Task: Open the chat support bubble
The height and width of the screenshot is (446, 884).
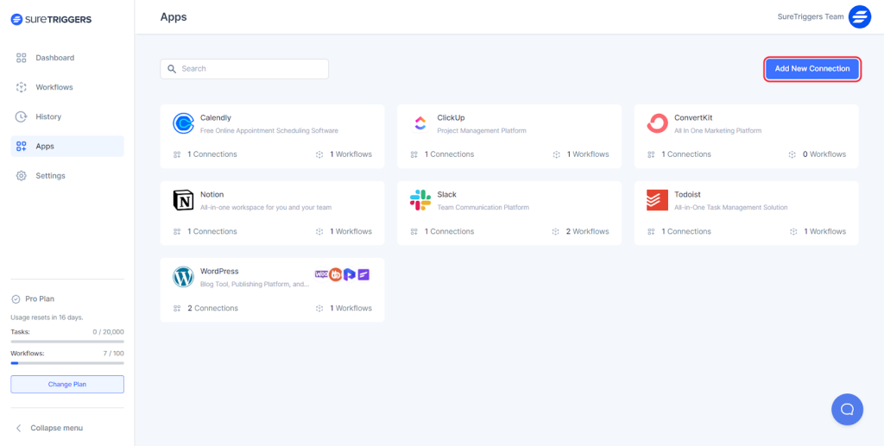Action: (x=847, y=409)
